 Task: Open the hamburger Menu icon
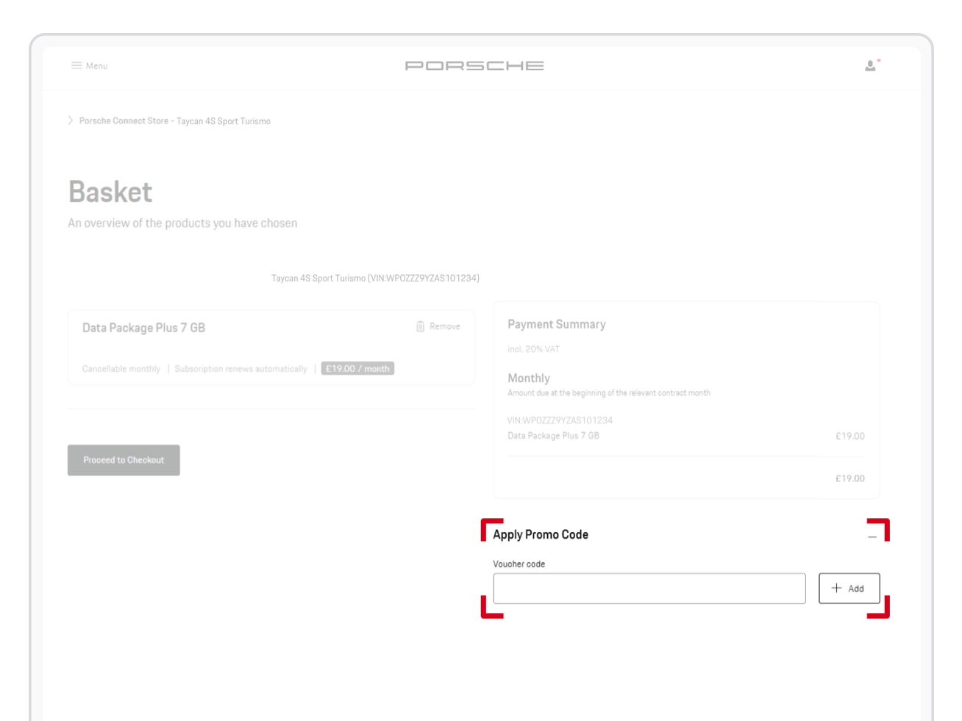76,65
